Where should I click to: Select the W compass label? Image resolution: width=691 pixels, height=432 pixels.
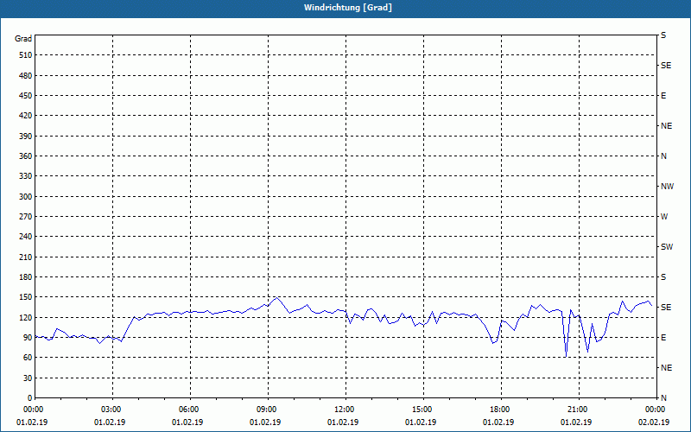tap(664, 217)
